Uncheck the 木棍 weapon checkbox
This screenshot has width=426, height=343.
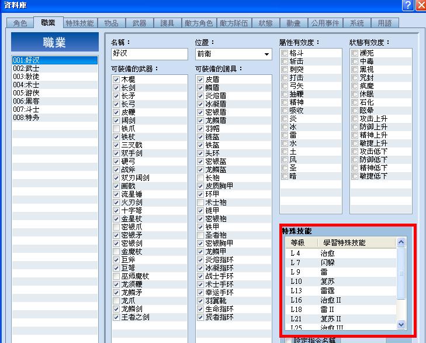(x=116, y=80)
